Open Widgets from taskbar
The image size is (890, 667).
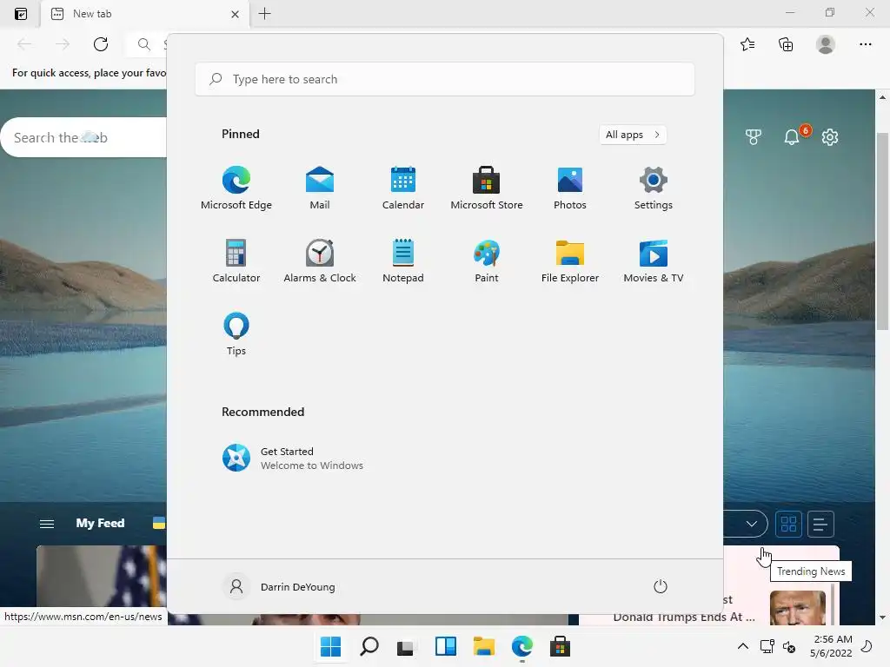click(446, 646)
